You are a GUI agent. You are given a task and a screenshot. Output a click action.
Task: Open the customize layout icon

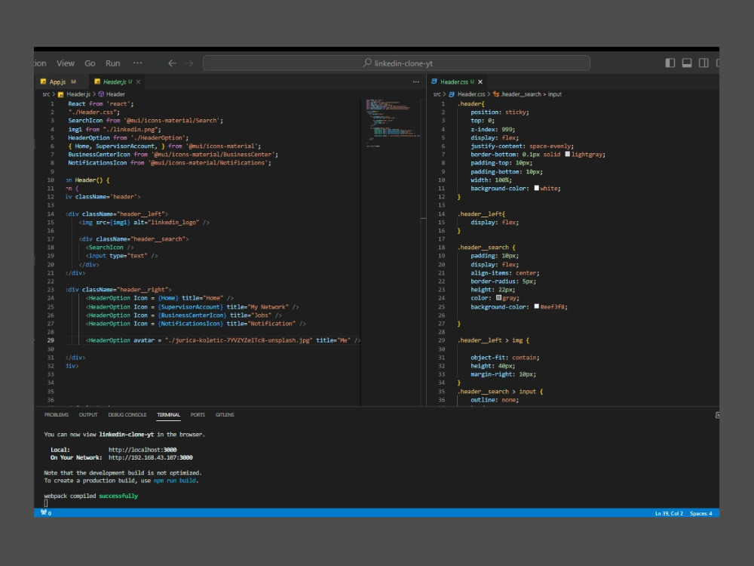coord(717,63)
